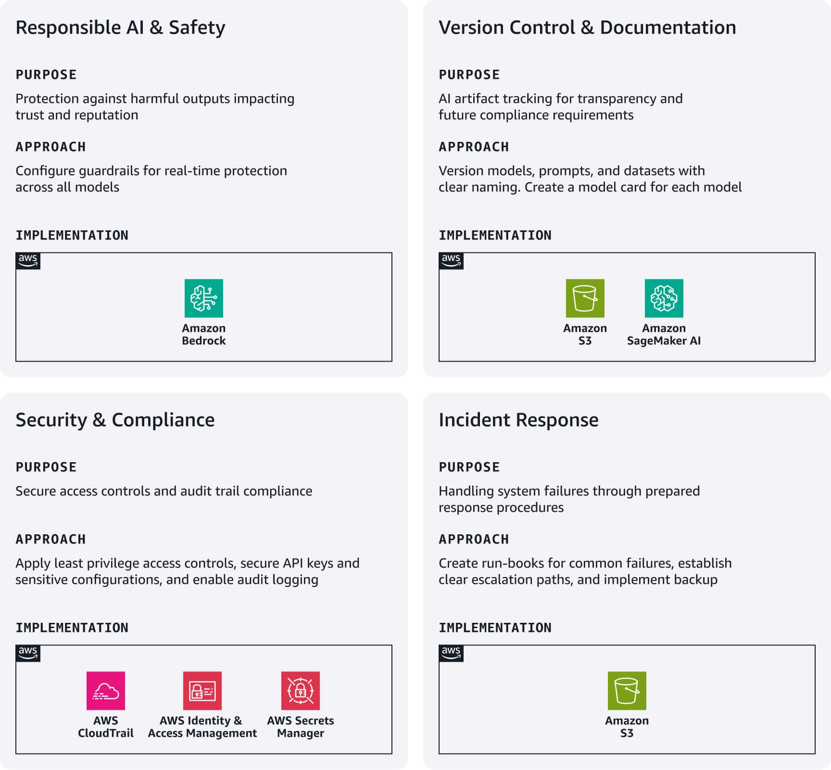Click the AWS Secrets Manager label text

tap(301, 727)
